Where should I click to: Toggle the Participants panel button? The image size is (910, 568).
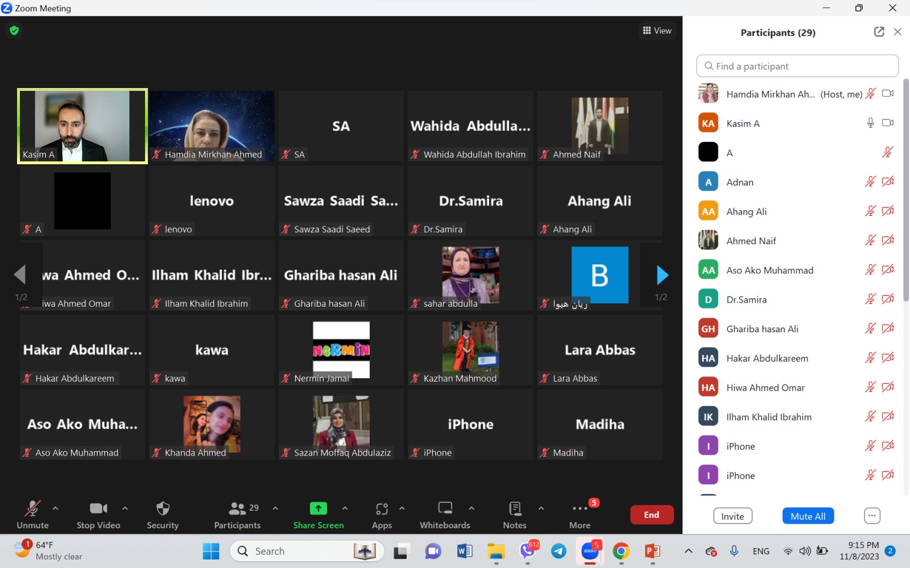(x=237, y=514)
